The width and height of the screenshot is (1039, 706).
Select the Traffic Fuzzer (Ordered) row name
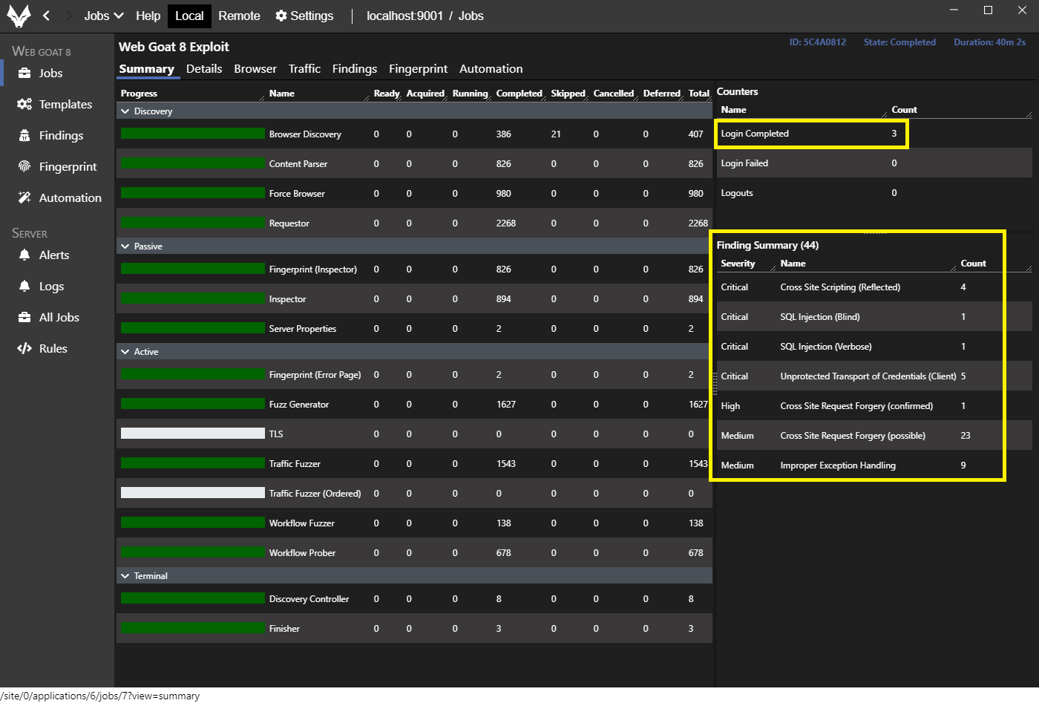315,494
